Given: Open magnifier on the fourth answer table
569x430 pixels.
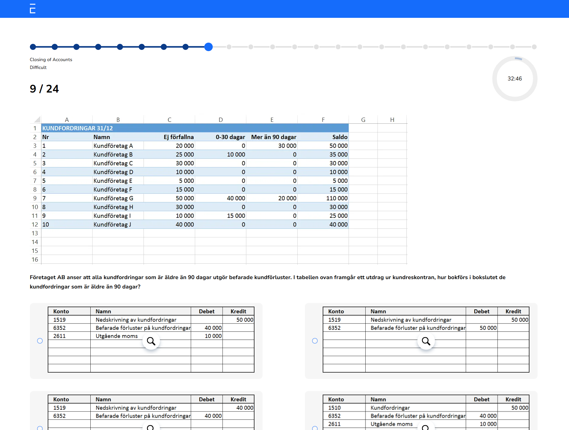Looking at the screenshot, I should coord(425,427).
